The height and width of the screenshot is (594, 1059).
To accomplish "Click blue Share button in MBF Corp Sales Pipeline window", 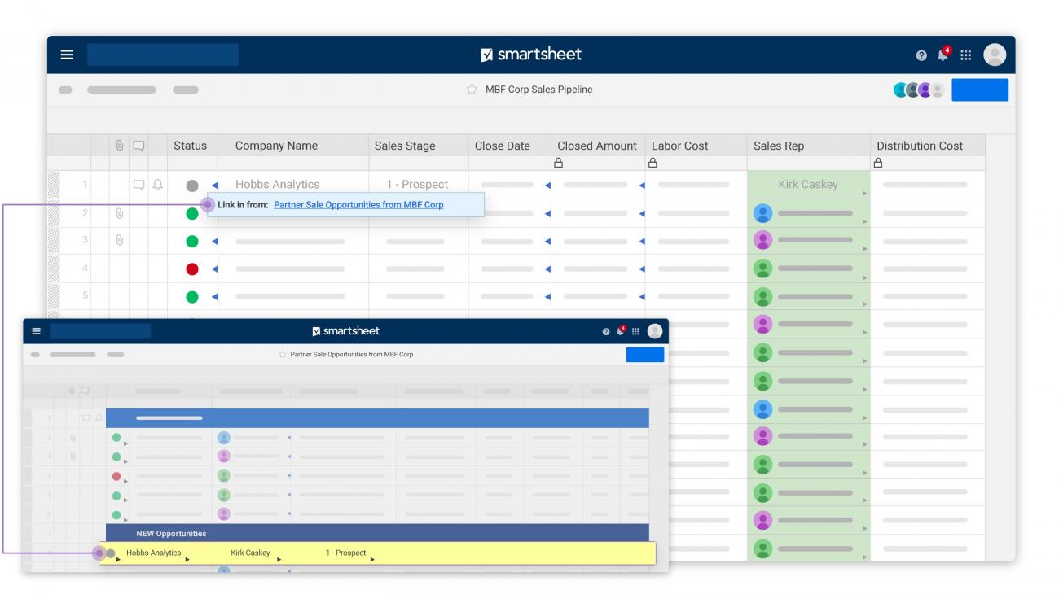I will [x=980, y=90].
